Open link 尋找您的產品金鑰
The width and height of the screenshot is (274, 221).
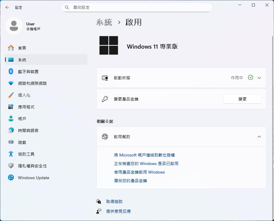(x=130, y=181)
